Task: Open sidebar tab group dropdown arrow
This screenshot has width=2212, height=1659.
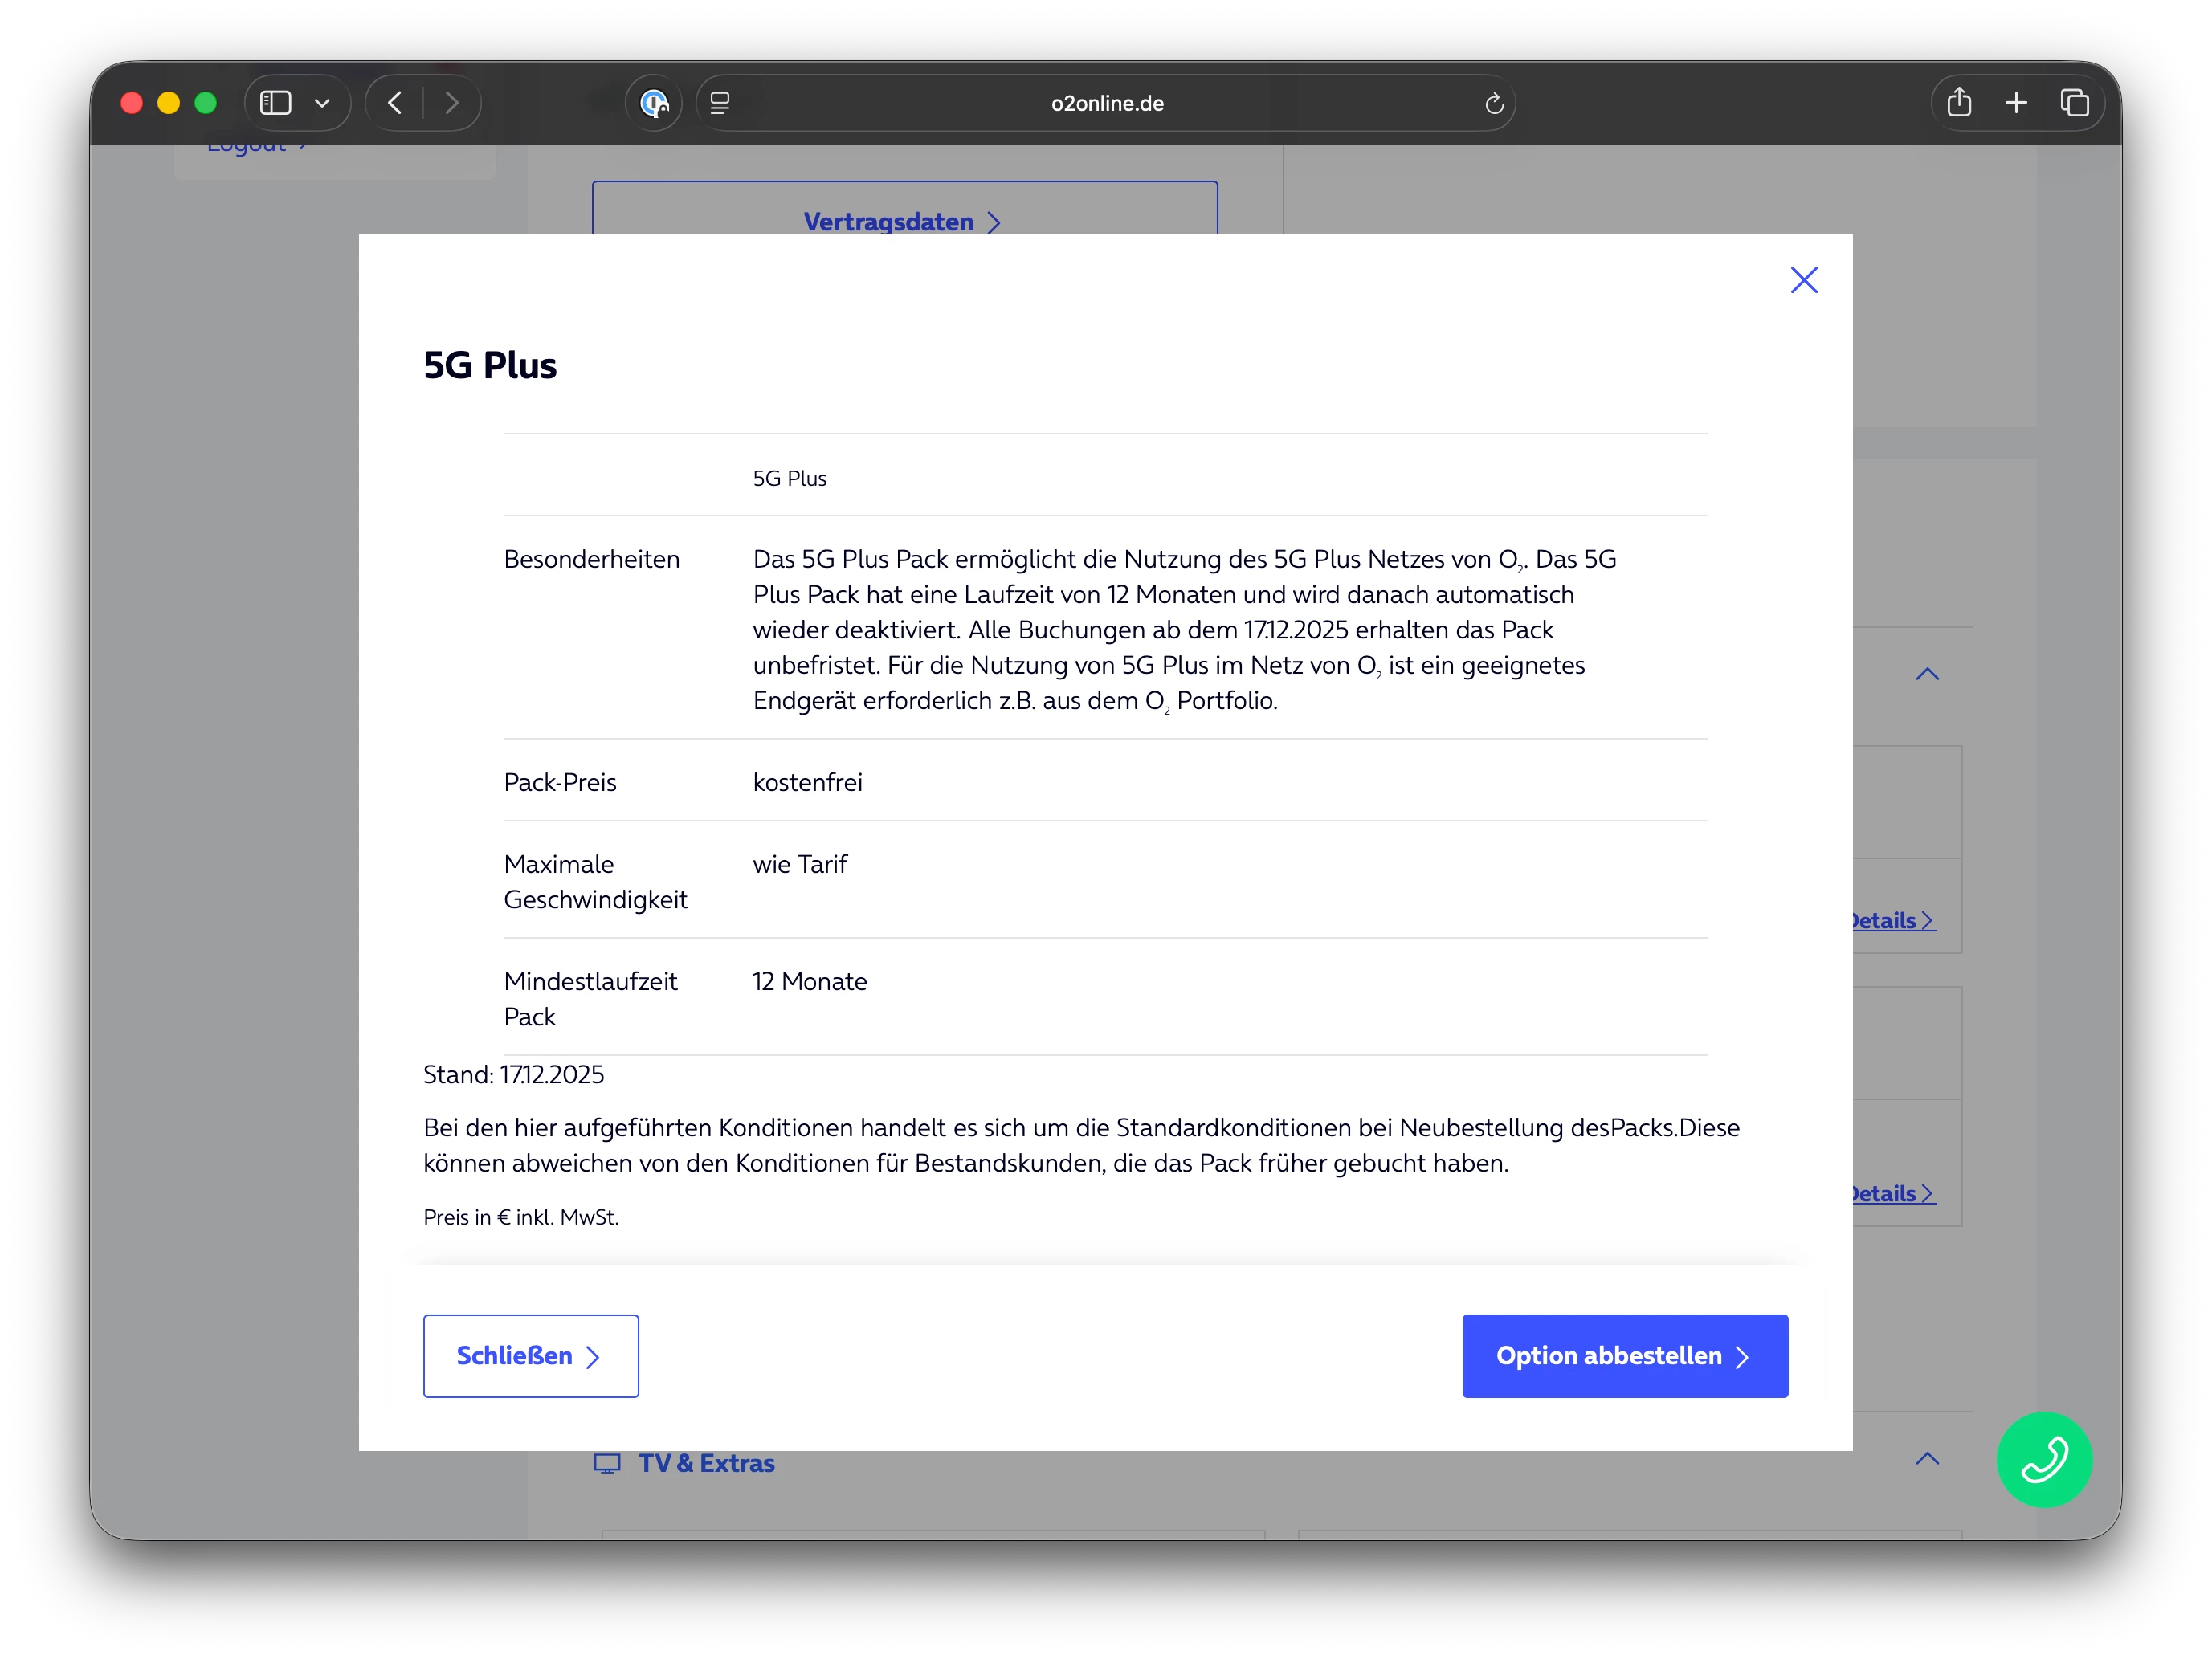Action: [322, 103]
